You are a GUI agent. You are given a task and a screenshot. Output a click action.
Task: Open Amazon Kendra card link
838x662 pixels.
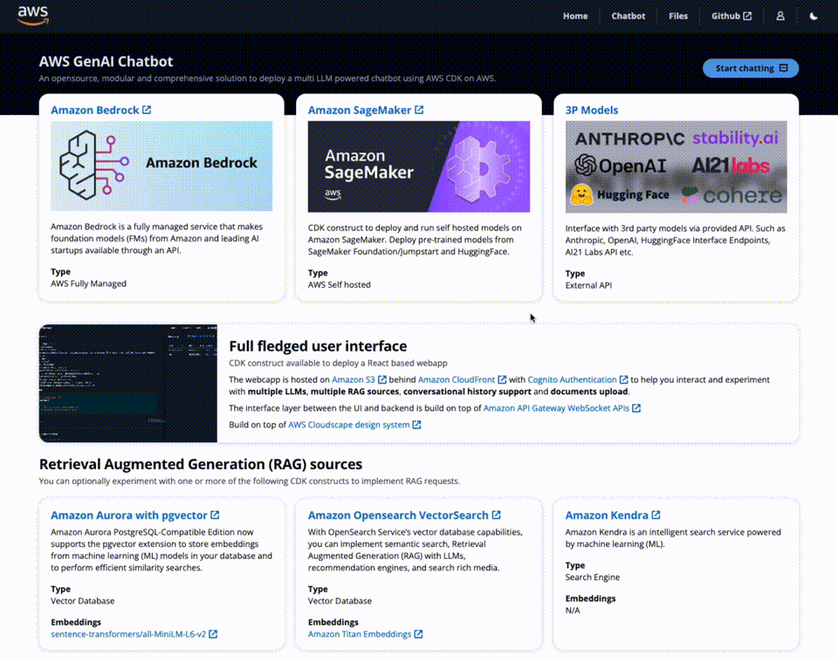607,515
